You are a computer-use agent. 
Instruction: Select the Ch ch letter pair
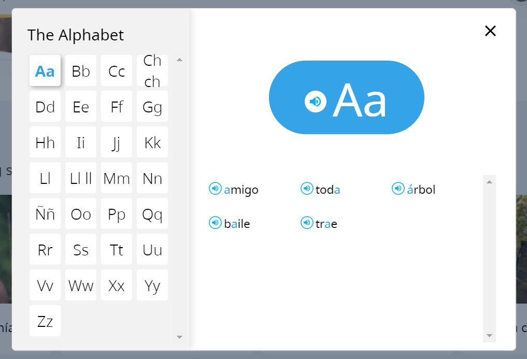click(x=152, y=70)
